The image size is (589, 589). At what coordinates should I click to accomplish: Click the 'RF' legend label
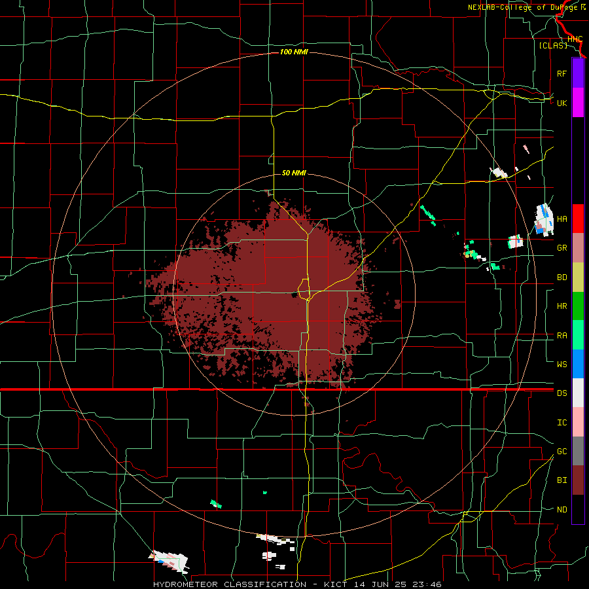point(562,73)
